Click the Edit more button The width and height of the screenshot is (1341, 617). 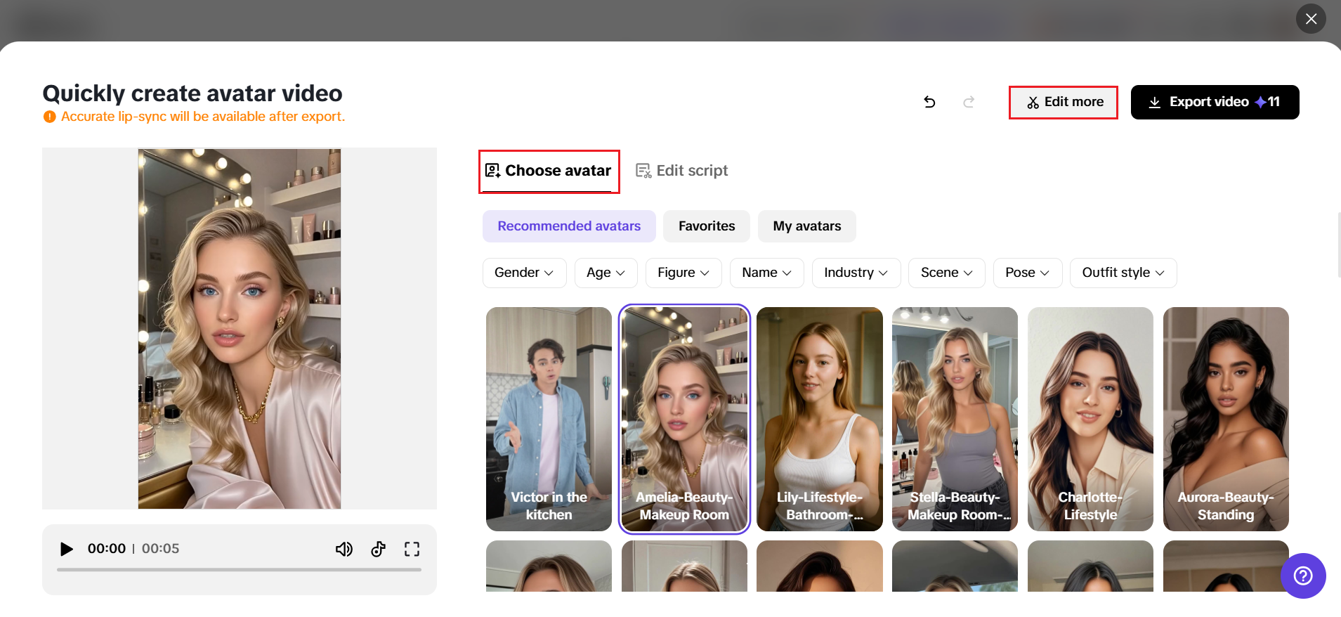point(1064,102)
